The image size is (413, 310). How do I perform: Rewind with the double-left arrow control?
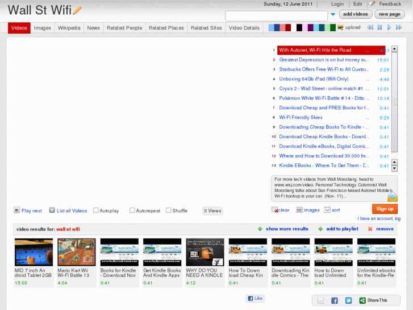pyautogui.click(x=370, y=27)
